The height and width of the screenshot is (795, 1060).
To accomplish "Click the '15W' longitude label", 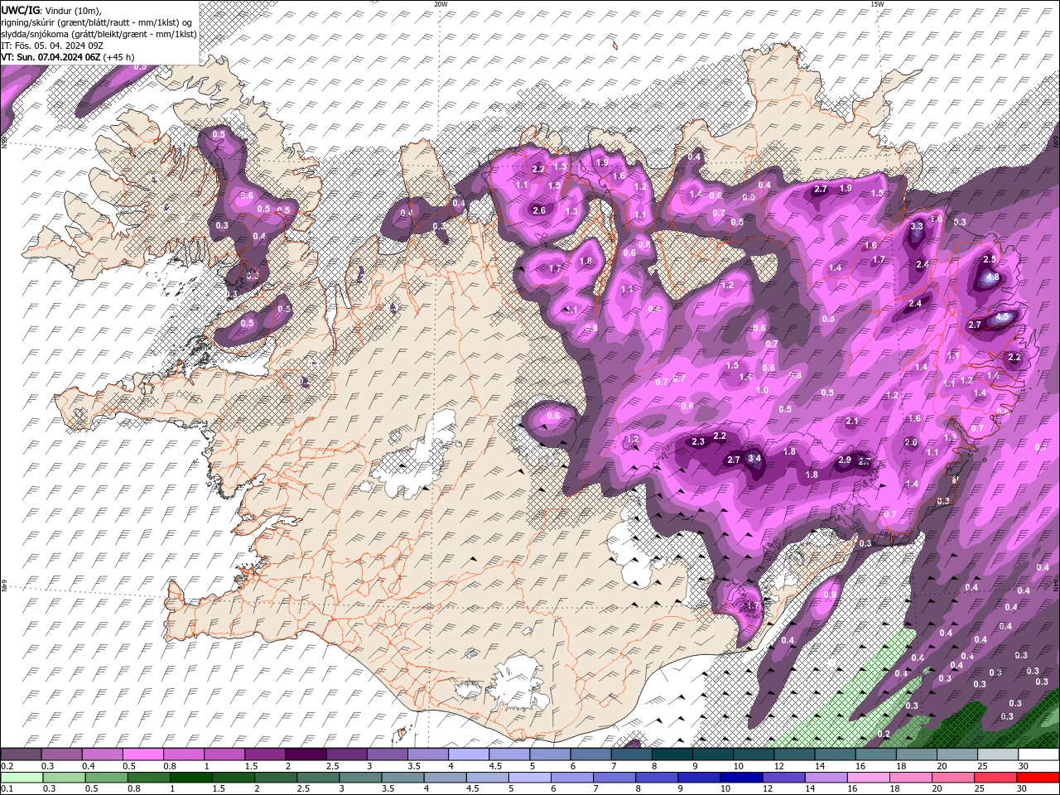I will pyautogui.click(x=877, y=4).
